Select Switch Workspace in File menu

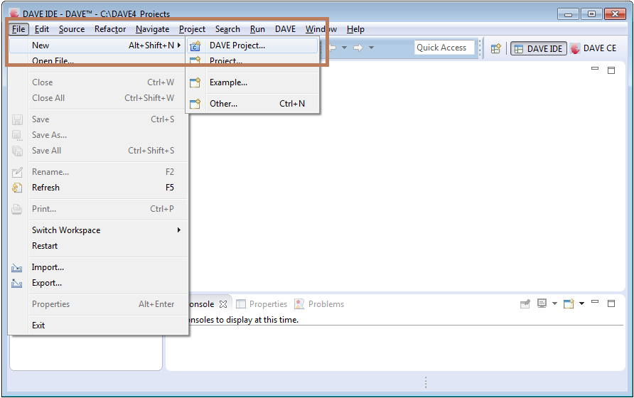98,230
